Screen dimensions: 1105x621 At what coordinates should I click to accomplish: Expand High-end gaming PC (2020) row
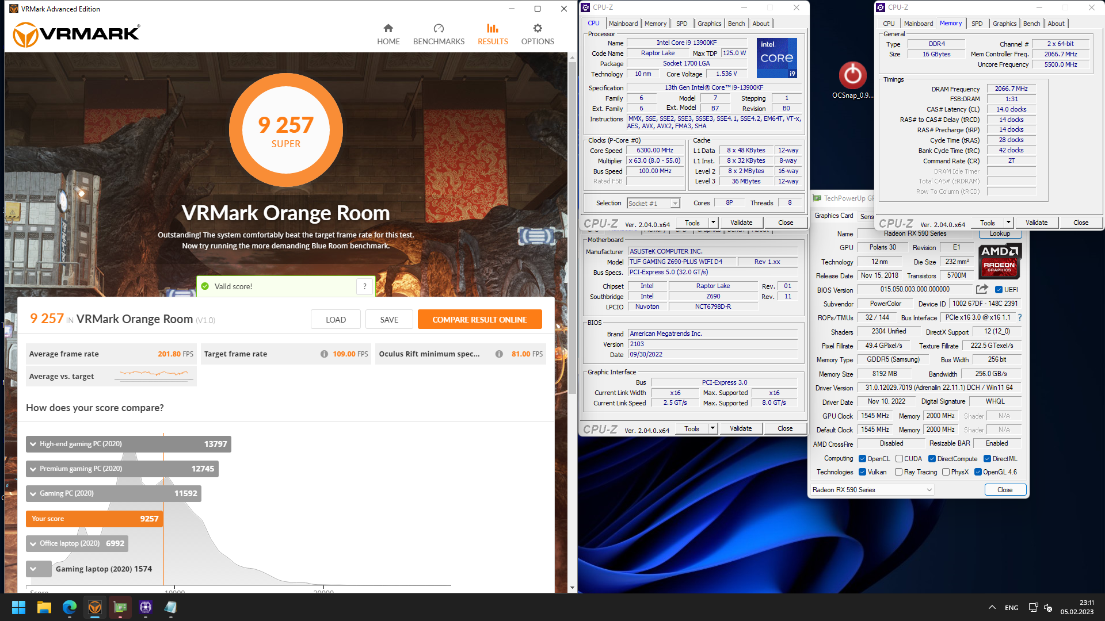click(x=128, y=444)
